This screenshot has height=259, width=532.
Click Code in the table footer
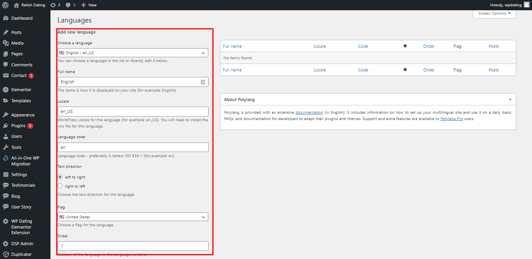point(363,70)
